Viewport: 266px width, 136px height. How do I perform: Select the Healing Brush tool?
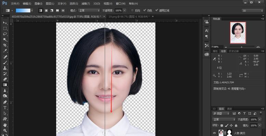pos(5,57)
